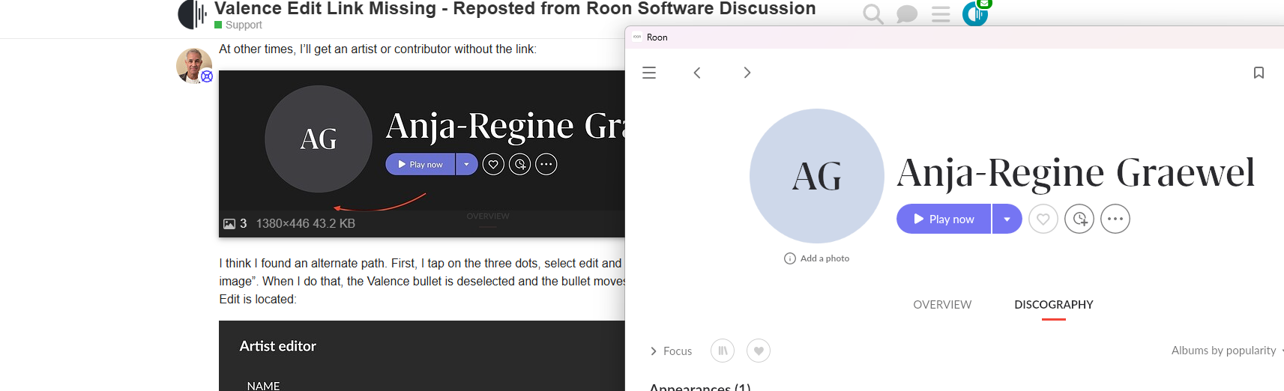The image size is (1284, 391).
Task: Open the Albums by popularity sort dropdown
Action: pos(1225,351)
